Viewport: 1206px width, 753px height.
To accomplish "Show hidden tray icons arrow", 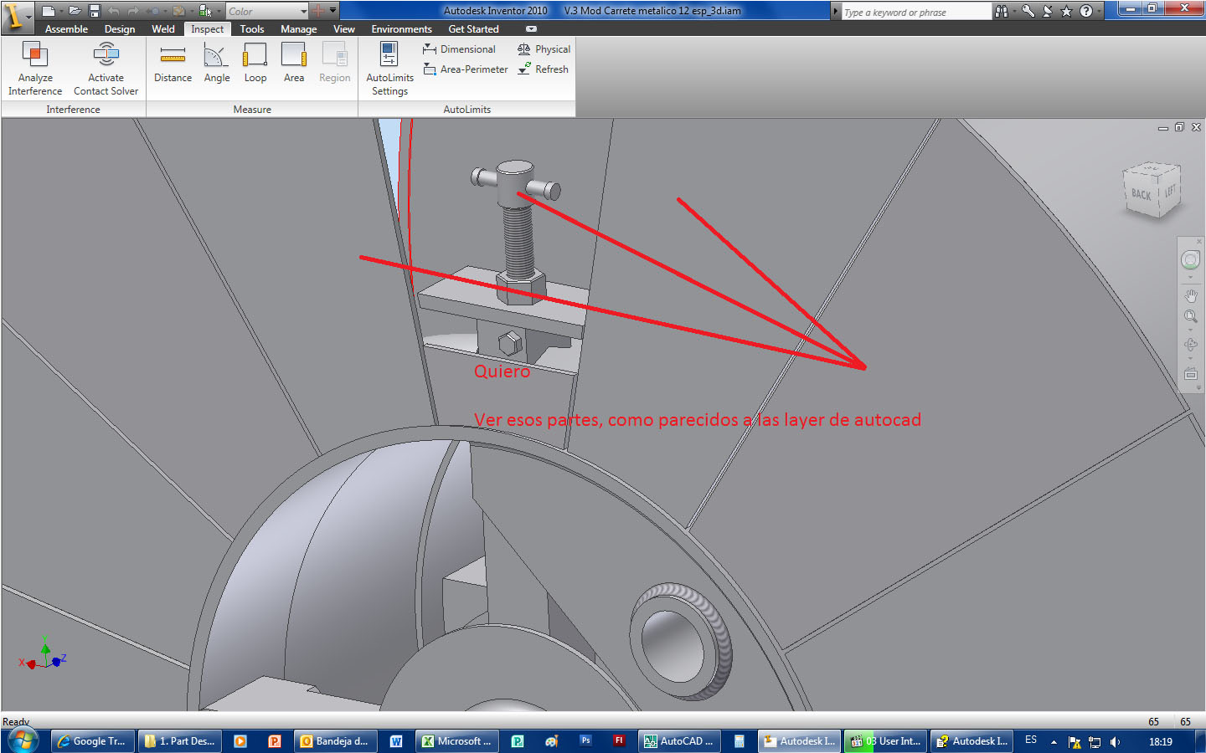I will [1054, 741].
